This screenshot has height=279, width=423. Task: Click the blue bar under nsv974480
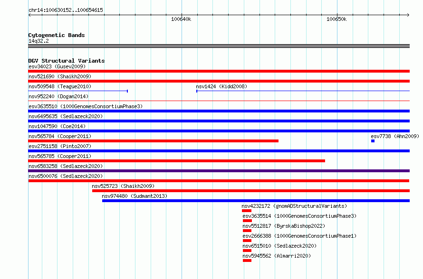[256, 201]
